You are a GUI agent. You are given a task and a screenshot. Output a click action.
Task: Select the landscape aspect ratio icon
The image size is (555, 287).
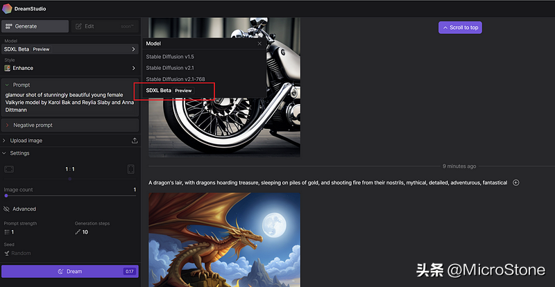pyautogui.click(x=9, y=169)
